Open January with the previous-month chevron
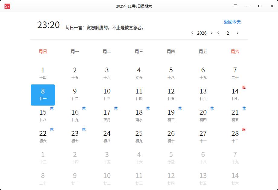The image size is (278, 190). (218, 33)
